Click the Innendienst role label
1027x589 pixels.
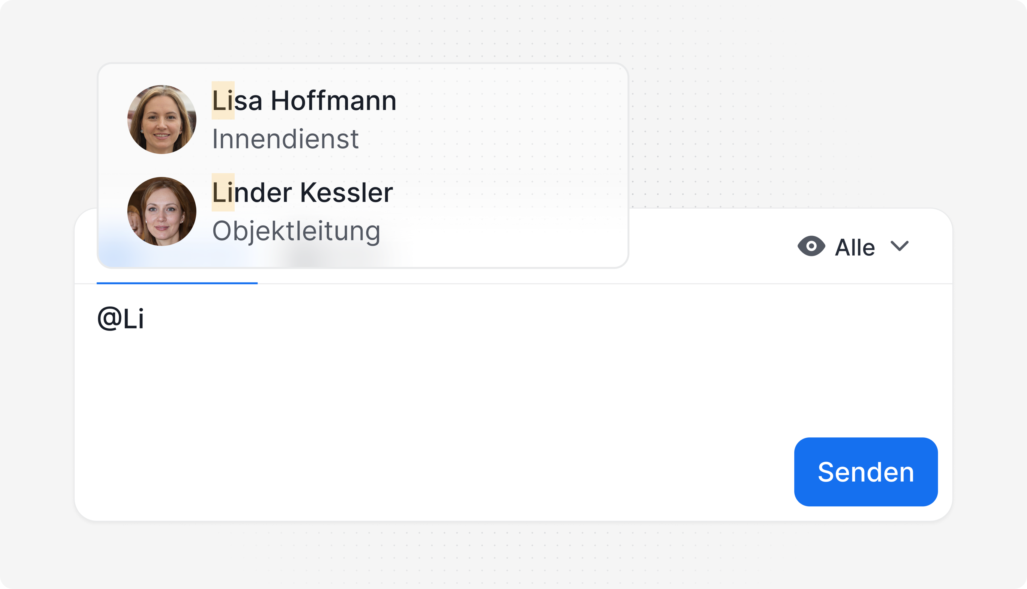coord(285,139)
